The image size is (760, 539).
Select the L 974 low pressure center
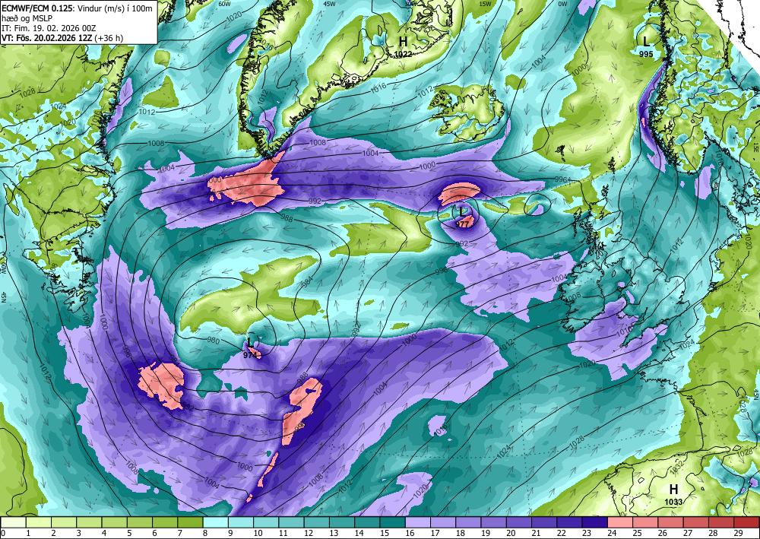click(250, 347)
